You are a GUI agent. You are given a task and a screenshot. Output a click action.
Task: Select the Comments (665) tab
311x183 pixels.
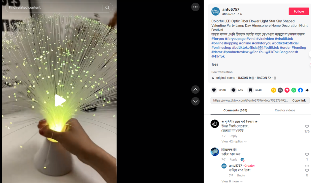click(235, 110)
